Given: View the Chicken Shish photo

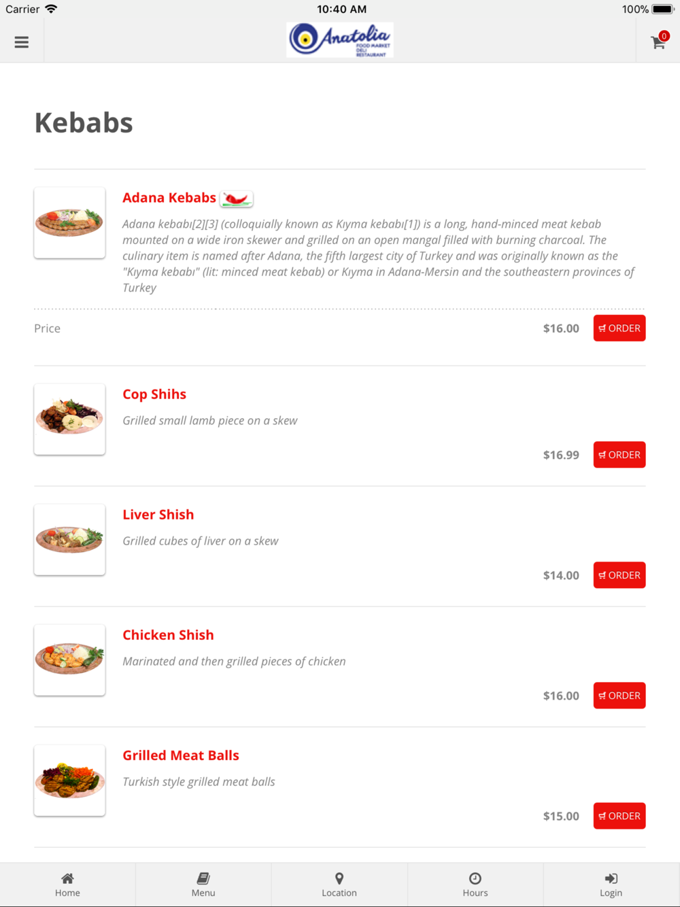Looking at the screenshot, I should [x=70, y=660].
